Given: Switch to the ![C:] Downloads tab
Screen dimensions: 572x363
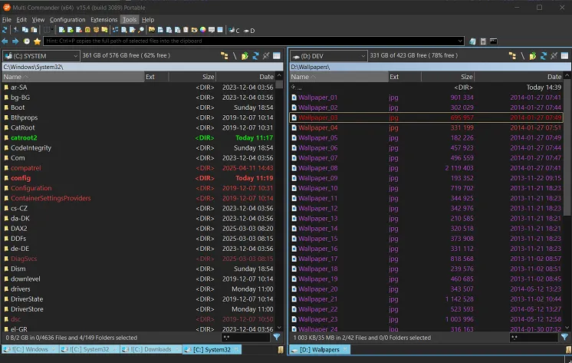Looking at the screenshot, I should tap(150, 349).
